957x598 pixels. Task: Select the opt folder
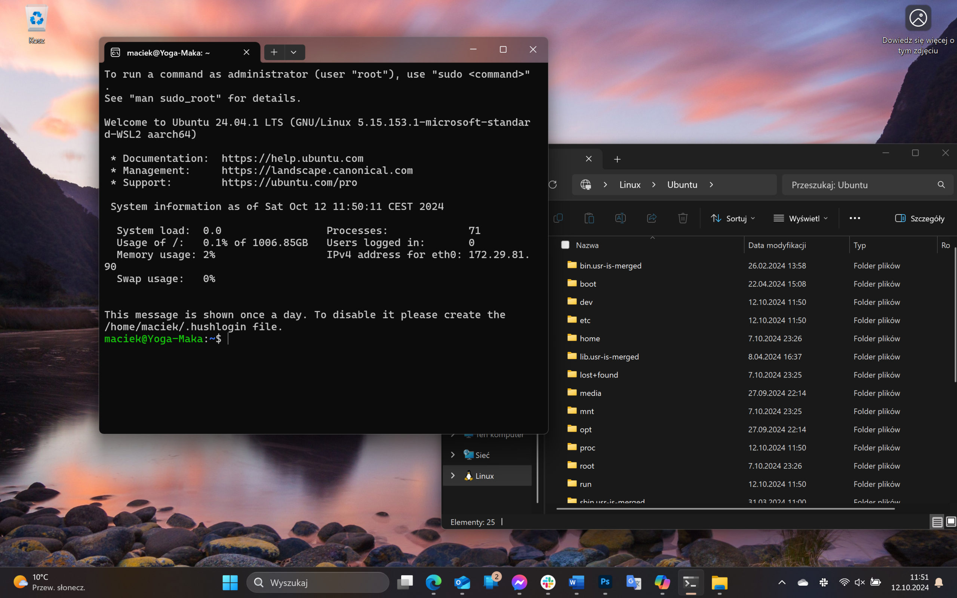[x=585, y=429]
